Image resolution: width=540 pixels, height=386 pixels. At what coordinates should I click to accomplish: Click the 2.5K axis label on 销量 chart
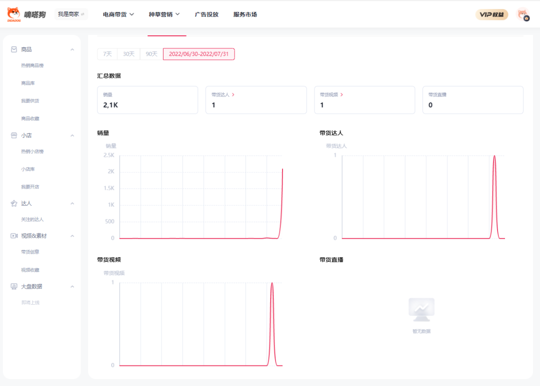pyautogui.click(x=109, y=155)
